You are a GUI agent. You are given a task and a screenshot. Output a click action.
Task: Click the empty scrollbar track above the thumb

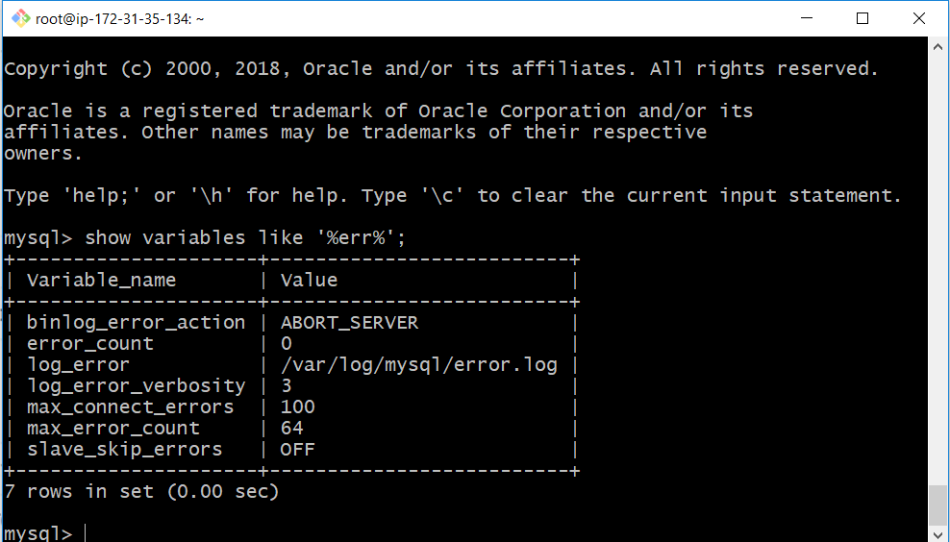[x=937, y=269]
